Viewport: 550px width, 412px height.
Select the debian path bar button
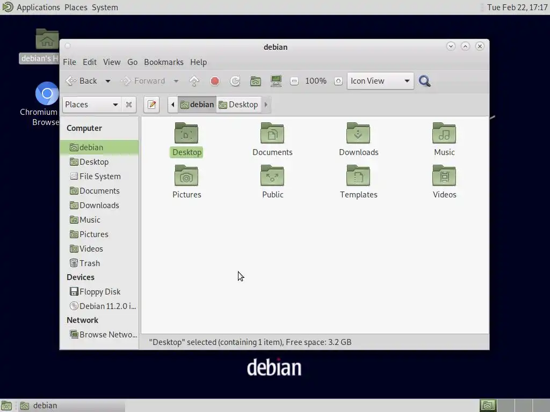tap(197, 105)
